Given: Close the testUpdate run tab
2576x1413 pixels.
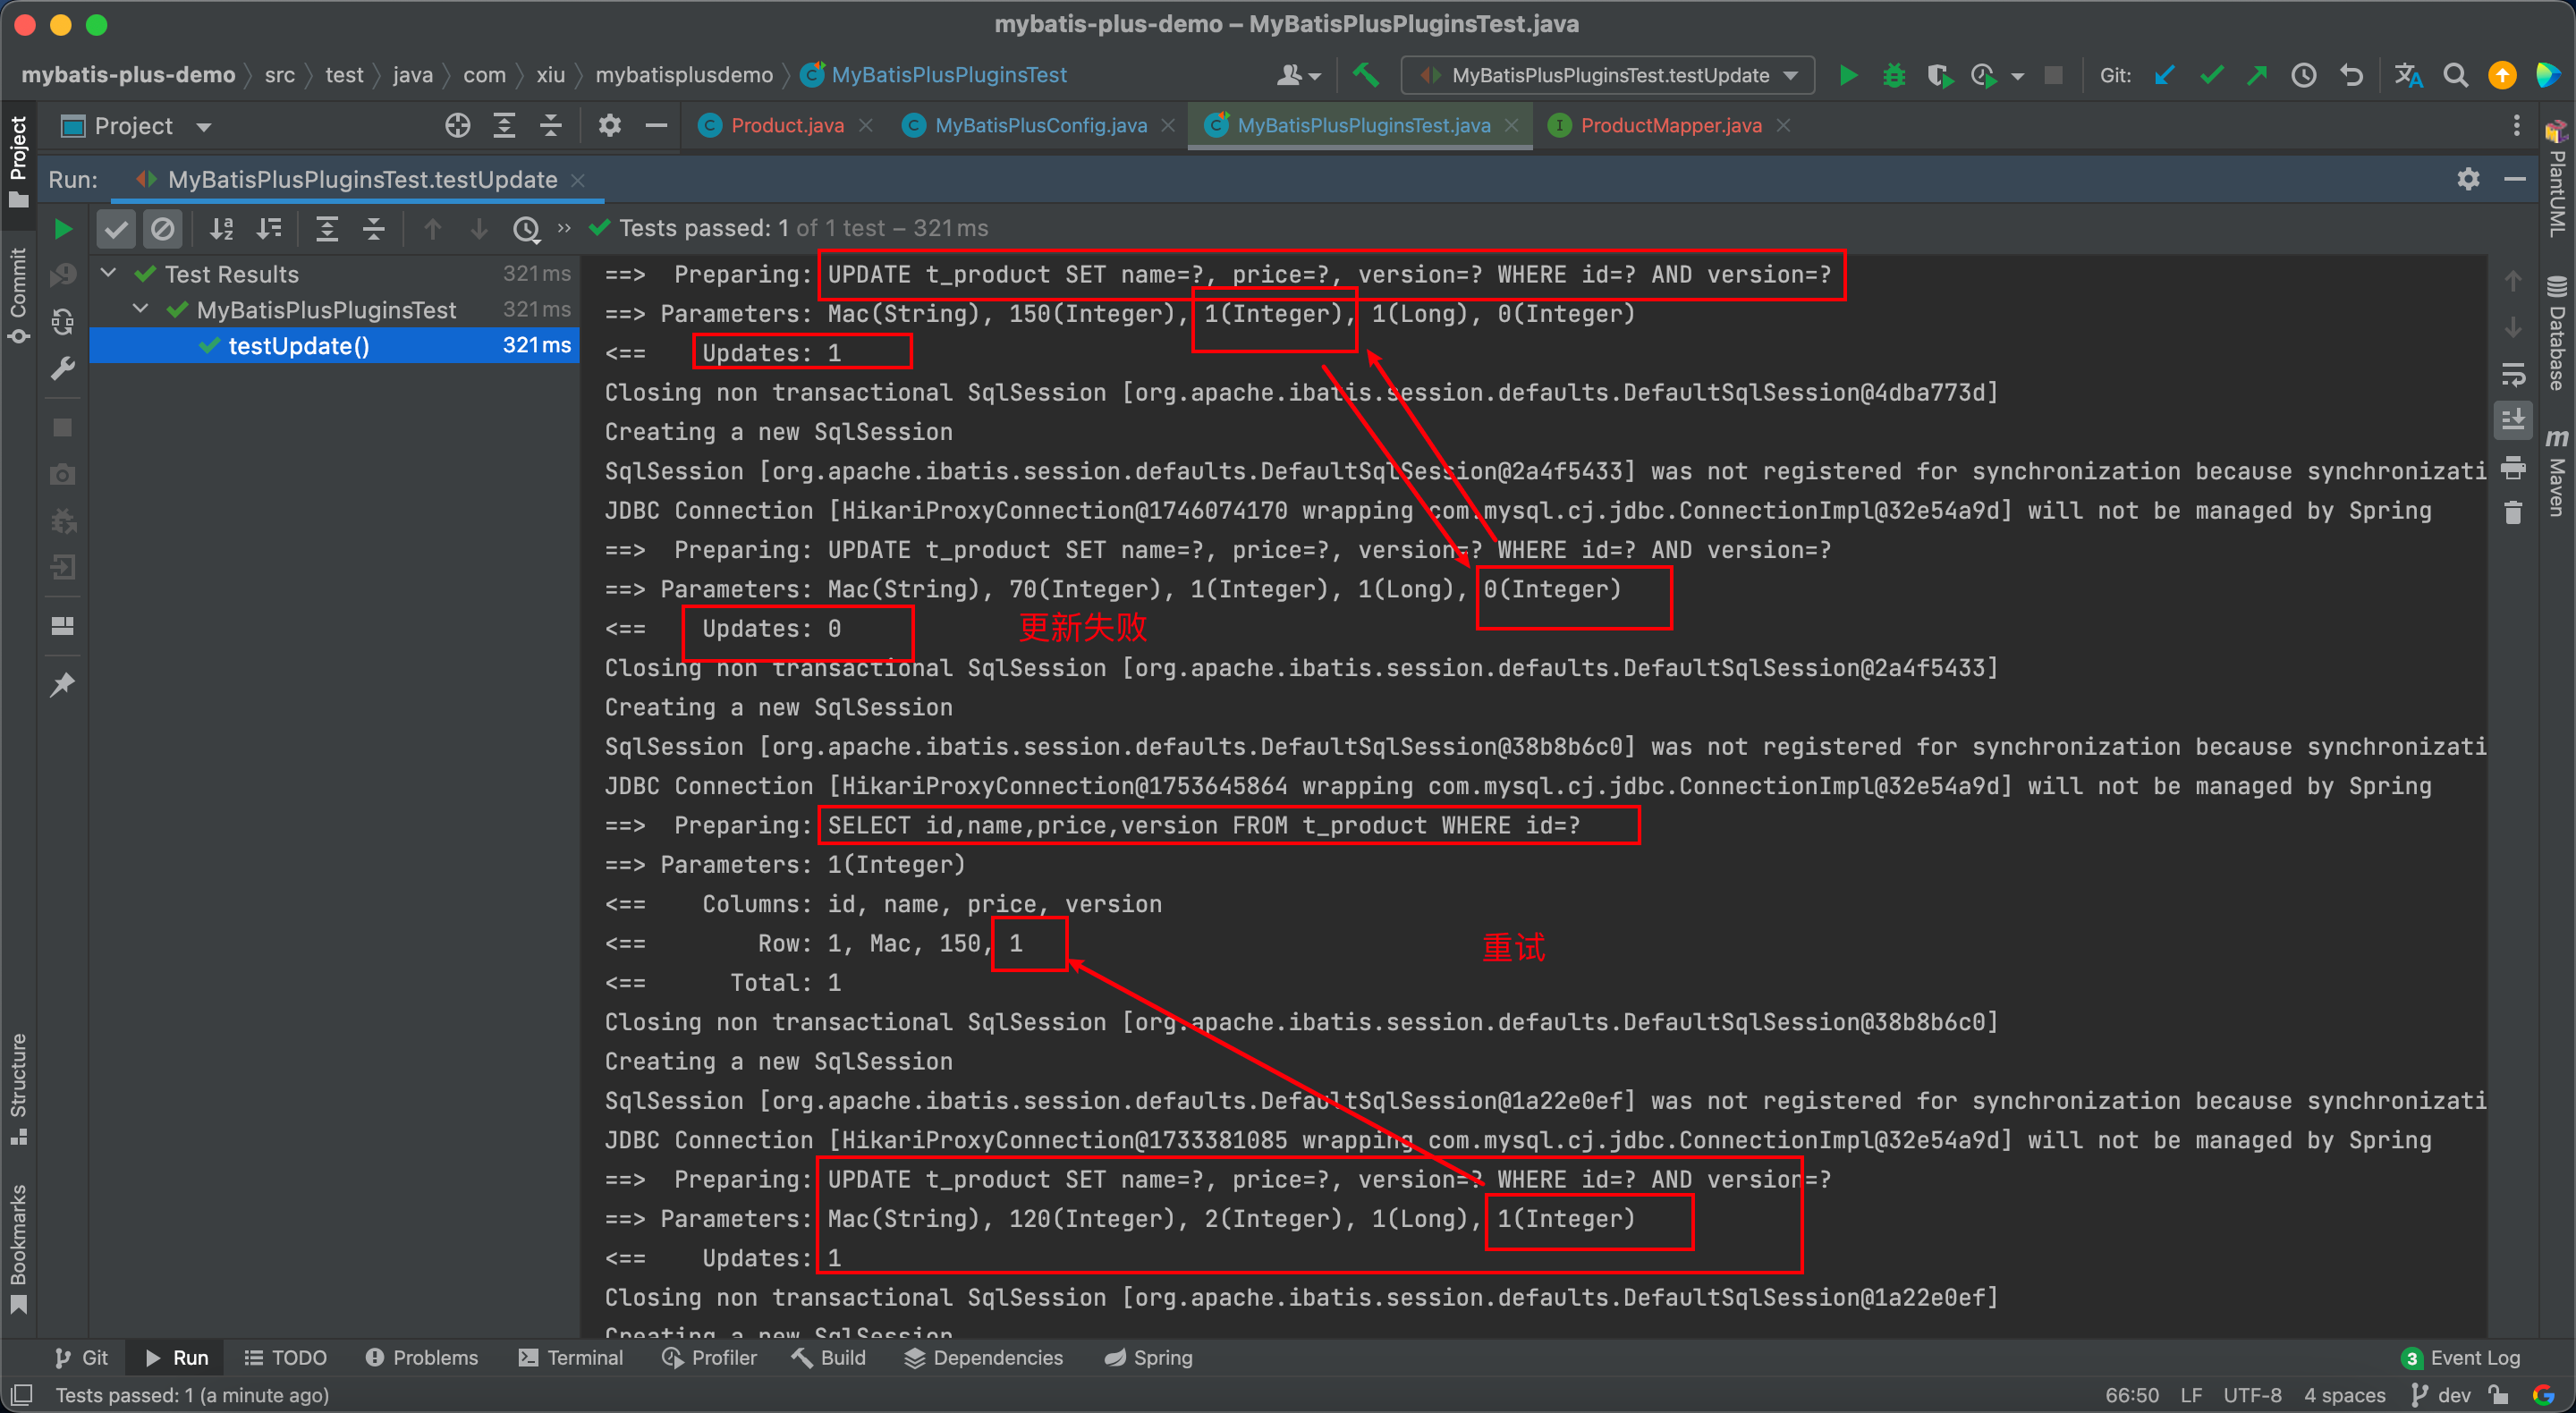Looking at the screenshot, I should (x=577, y=180).
